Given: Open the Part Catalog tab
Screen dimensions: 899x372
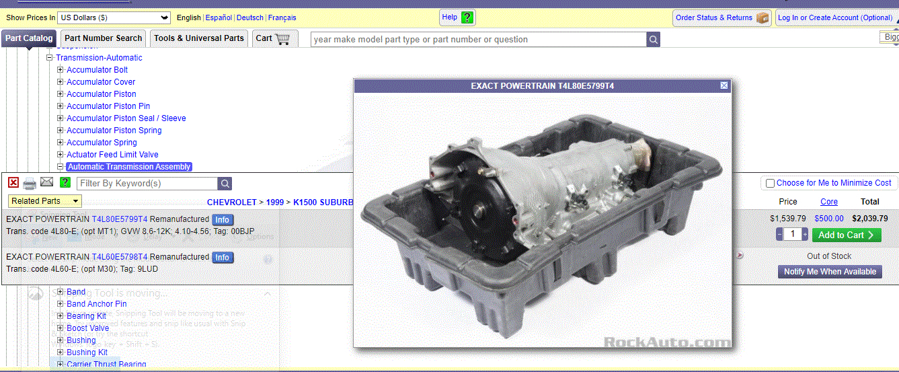Looking at the screenshot, I should (x=29, y=38).
